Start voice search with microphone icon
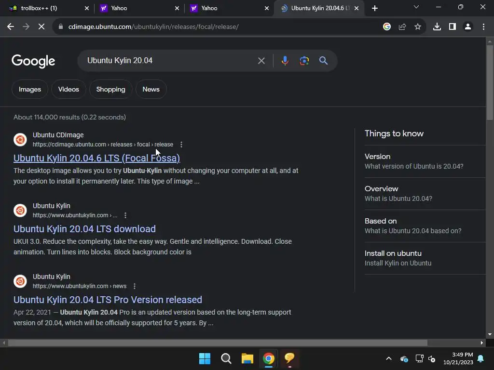The width and height of the screenshot is (494, 370). 285,61
